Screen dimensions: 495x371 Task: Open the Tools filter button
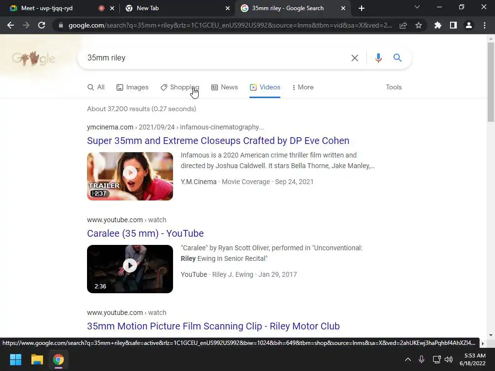point(393,87)
